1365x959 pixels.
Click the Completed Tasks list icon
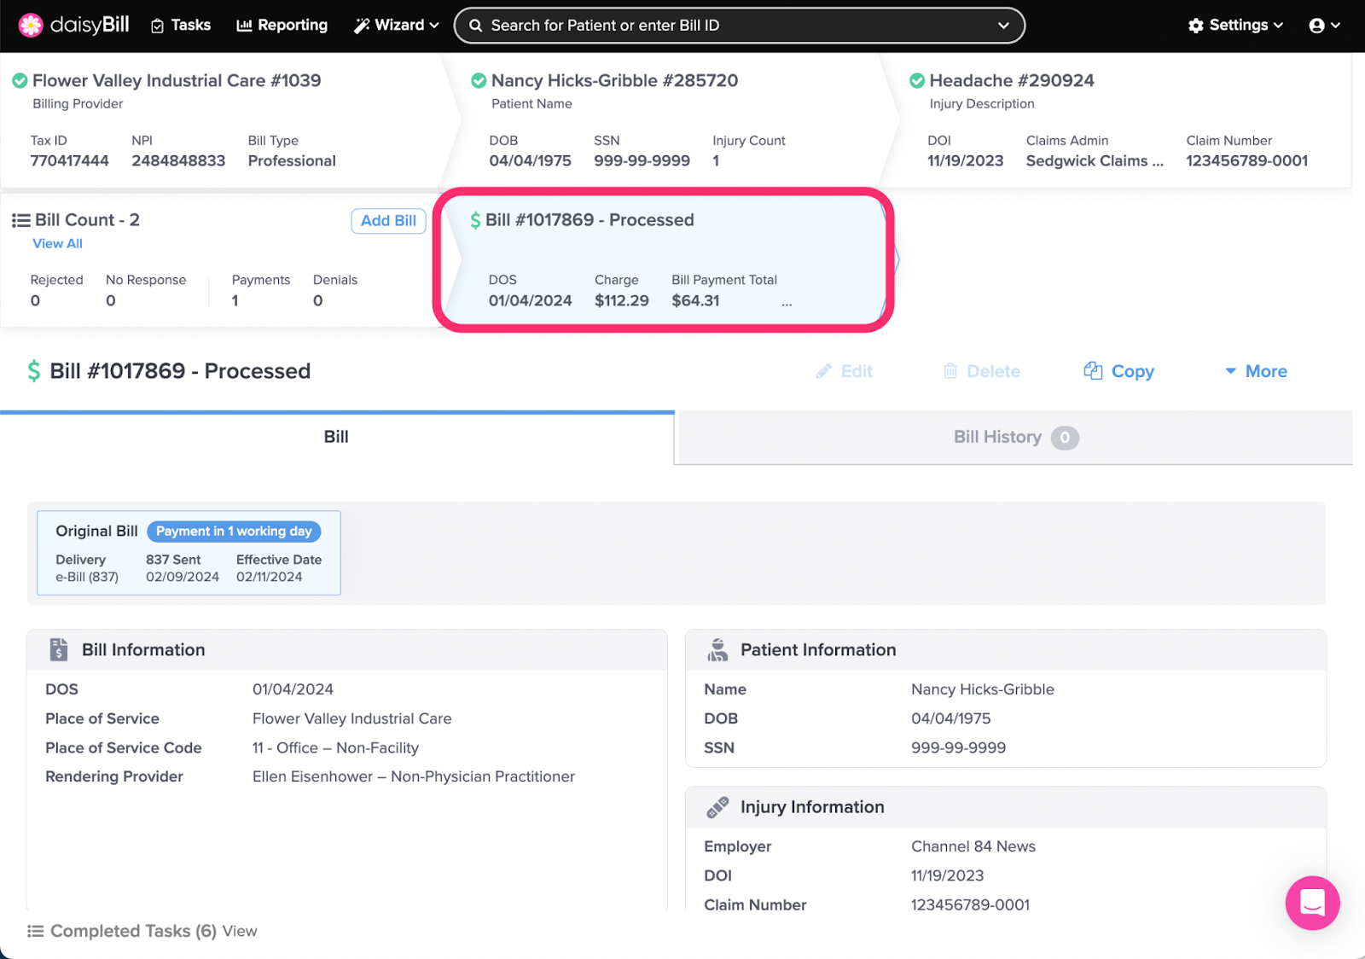click(x=35, y=931)
